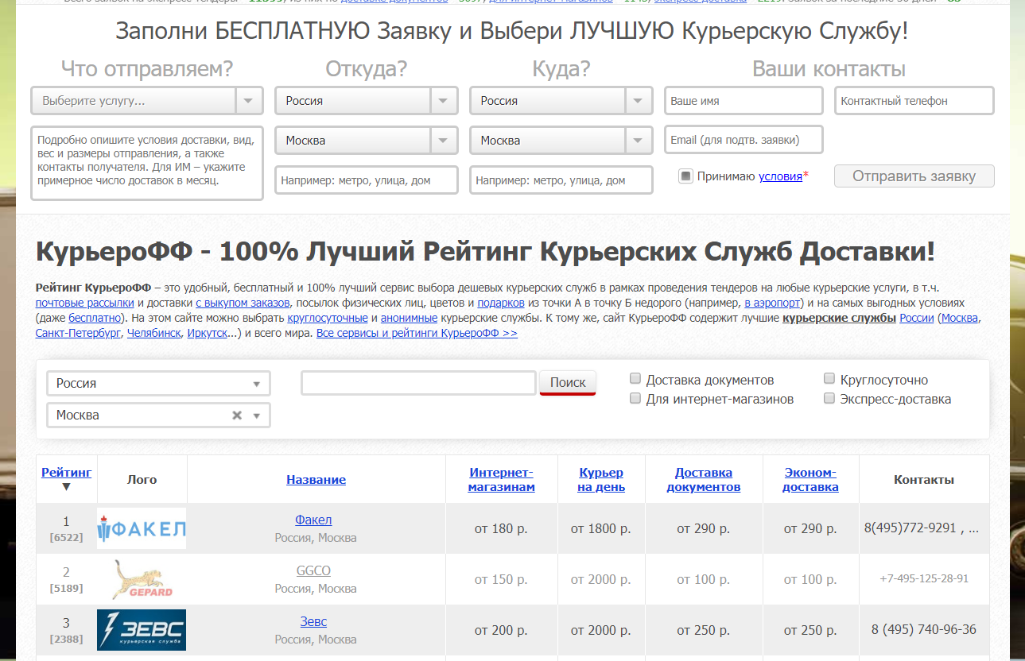Open the Куда country dropdown showing Россия
Viewport: 1025px width, 661px height.
point(561,101)
